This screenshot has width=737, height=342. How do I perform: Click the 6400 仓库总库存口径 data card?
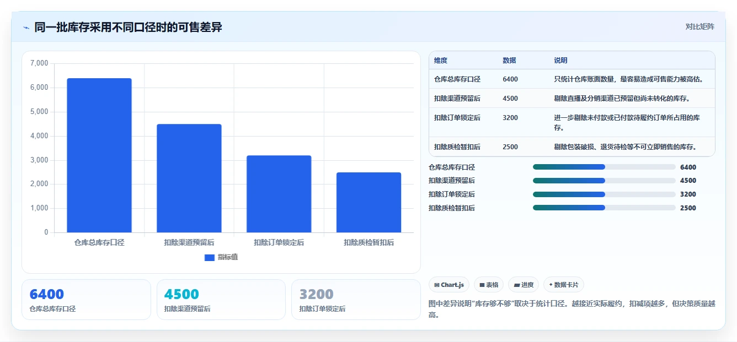tap(86, 300)
